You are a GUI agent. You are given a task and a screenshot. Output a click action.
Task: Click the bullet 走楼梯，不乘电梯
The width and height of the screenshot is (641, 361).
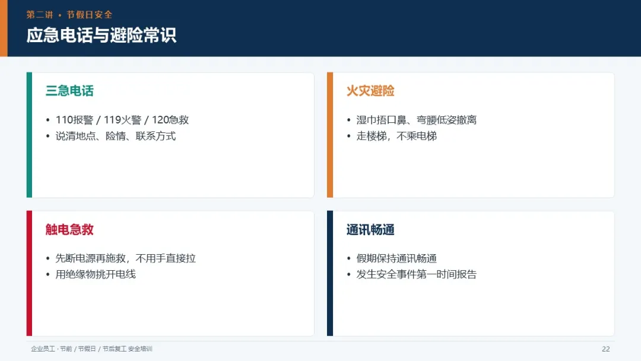pyautogui.click(x=396, y=136)
